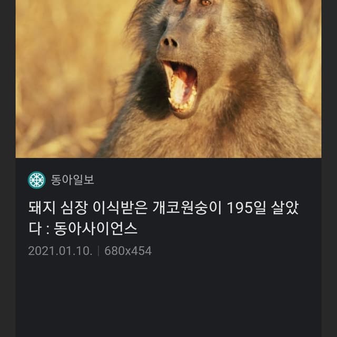Viewport: 337px width, 337px height.
Task: Open the 동아일보 source name
Action: tap(73, 180)
